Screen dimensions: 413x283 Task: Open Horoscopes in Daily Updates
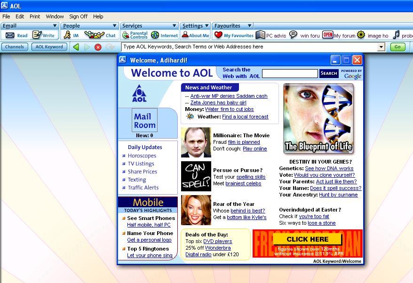click(x=142, y=156)
